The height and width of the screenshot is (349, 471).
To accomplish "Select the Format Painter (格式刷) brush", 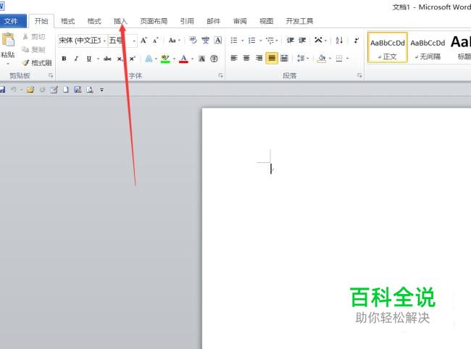I will click(37, 63).
